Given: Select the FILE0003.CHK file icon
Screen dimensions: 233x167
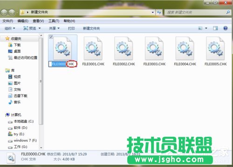Looking at the screenshot, I should [154, 48].
